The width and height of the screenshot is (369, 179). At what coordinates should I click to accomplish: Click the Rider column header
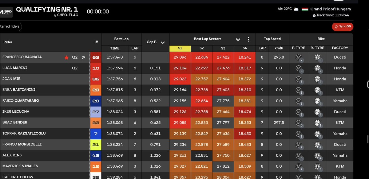pos(8,42)
